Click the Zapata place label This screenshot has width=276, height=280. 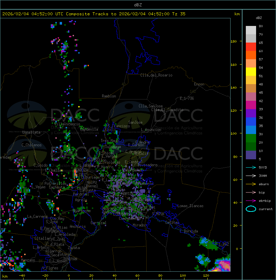pos(74,248)
